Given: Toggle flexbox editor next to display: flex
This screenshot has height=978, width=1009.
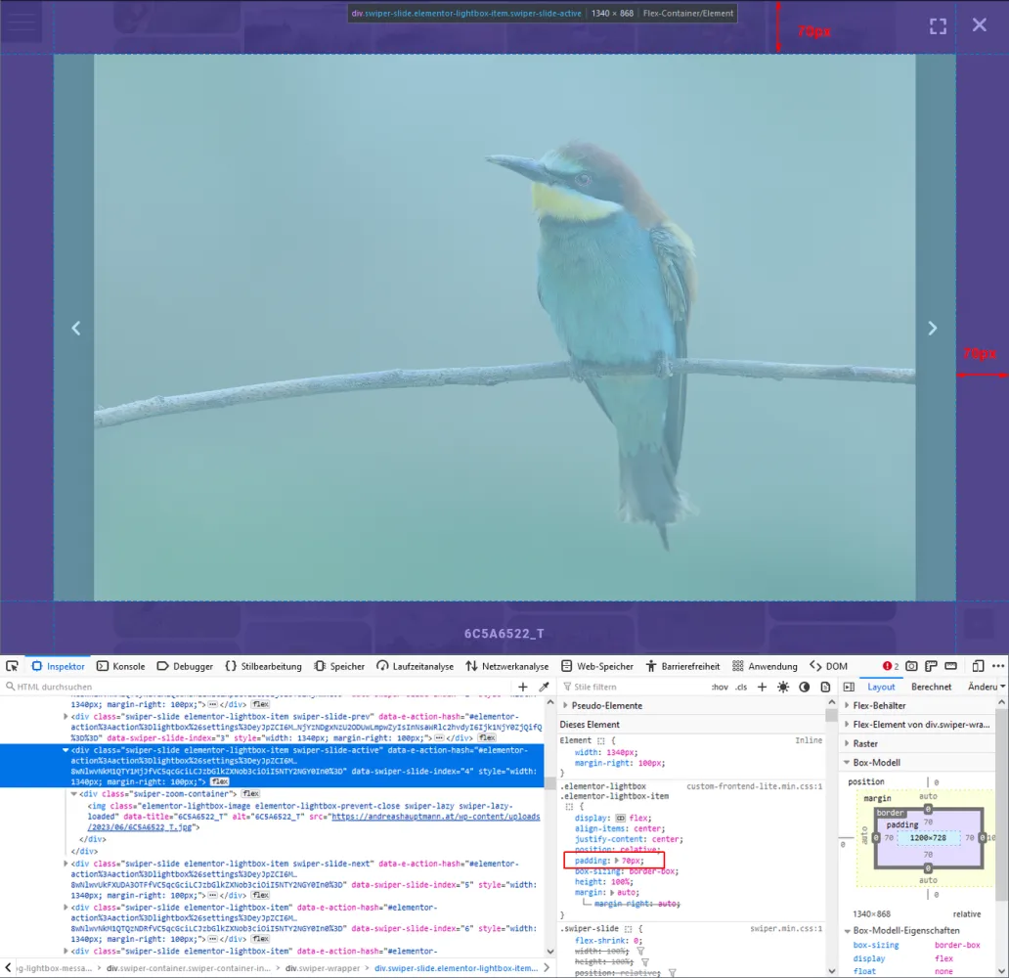Looking at the screenshot, I should pyautogui.click(x=621, y=819).
